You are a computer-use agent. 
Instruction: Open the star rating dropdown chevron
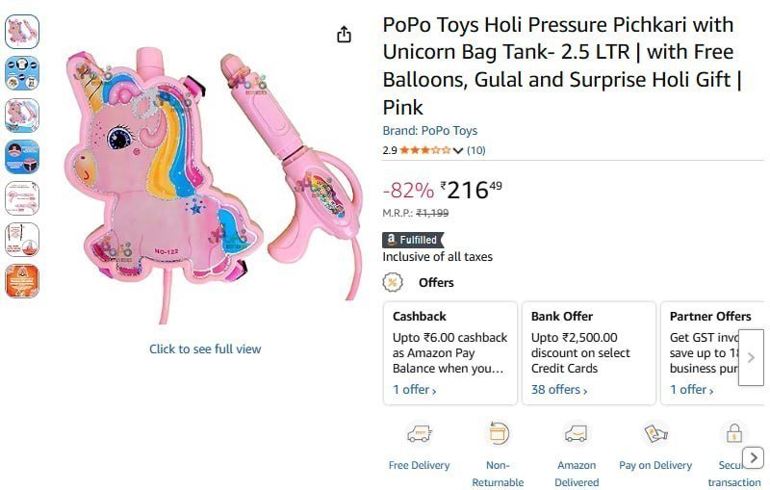coord(458,150)
